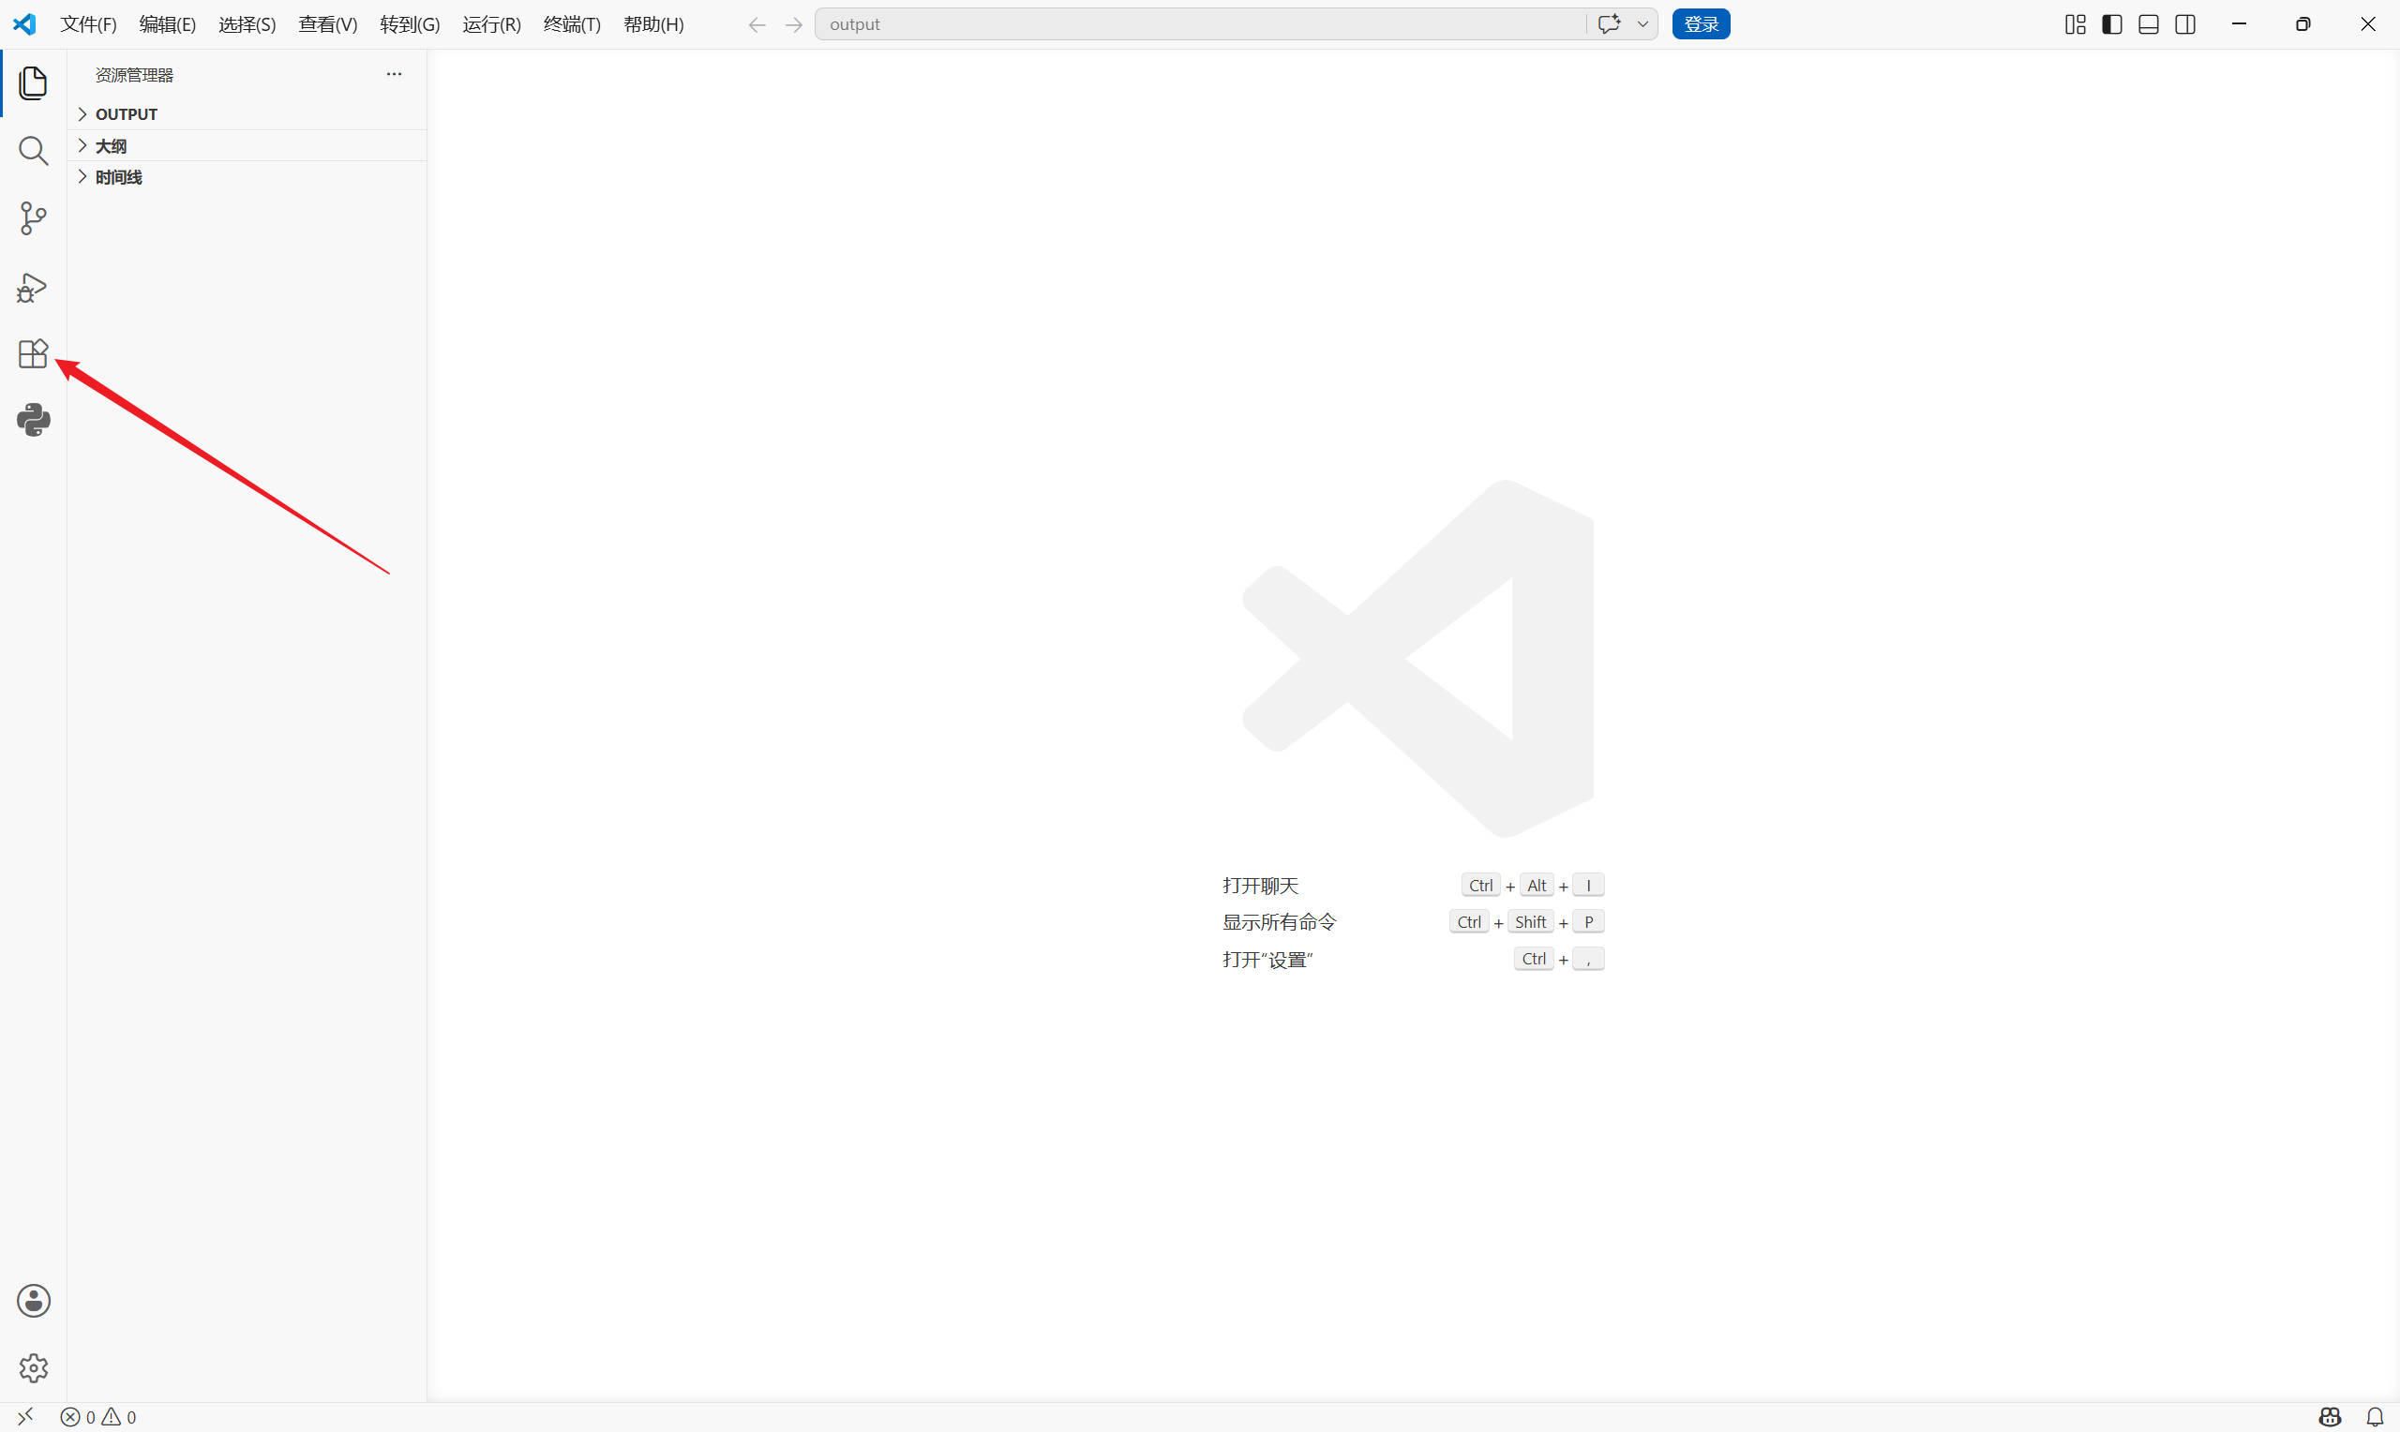Open the Extensions view
This screenshot has height=1432, width=2400.
tap(33, 353)
